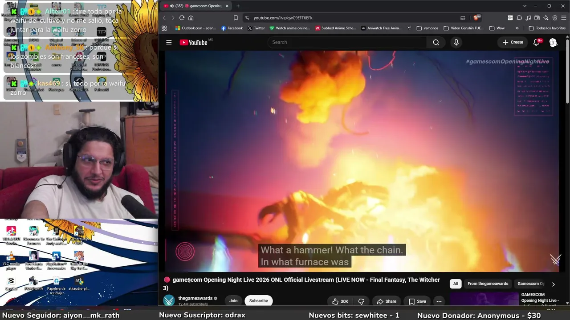This screenshot has width=570, height=320.
Task: Launch Cyberpunk 2077 desktop shortcut
Action: coord(79,236)
